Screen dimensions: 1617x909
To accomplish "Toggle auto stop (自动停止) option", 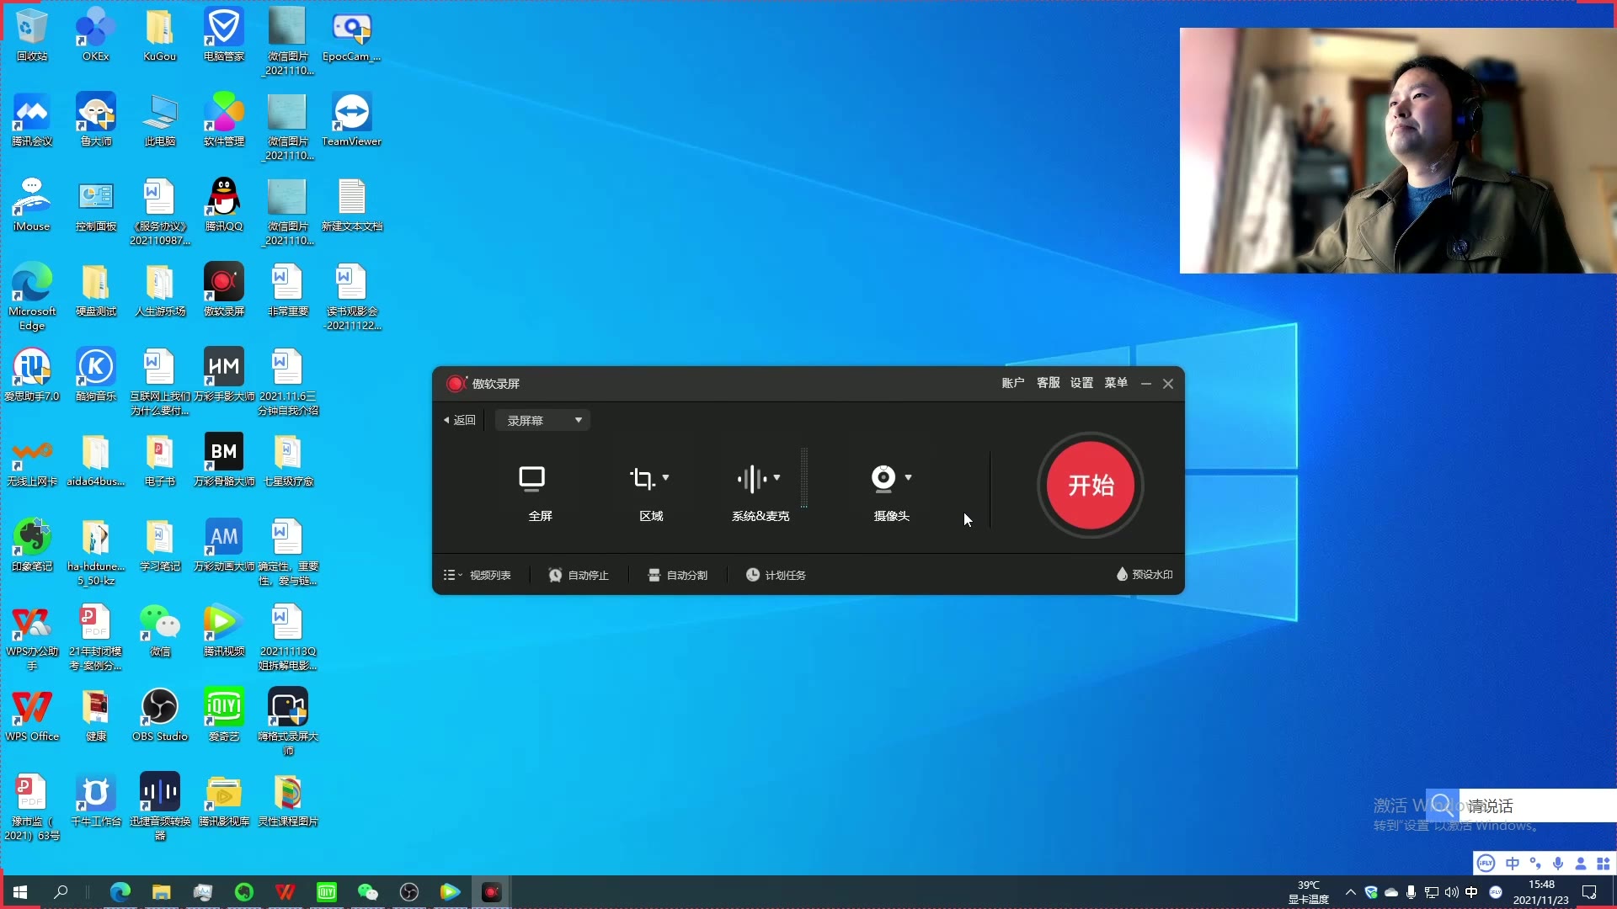I will (x=579, y=575).
